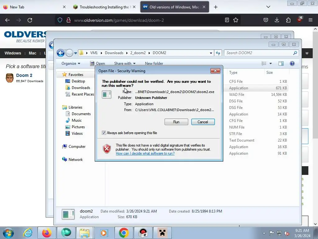Viewport: 318px width, 239px height.
Task: Save to Pocket icon in Firefox toolbar
Action: coord(266,20)
